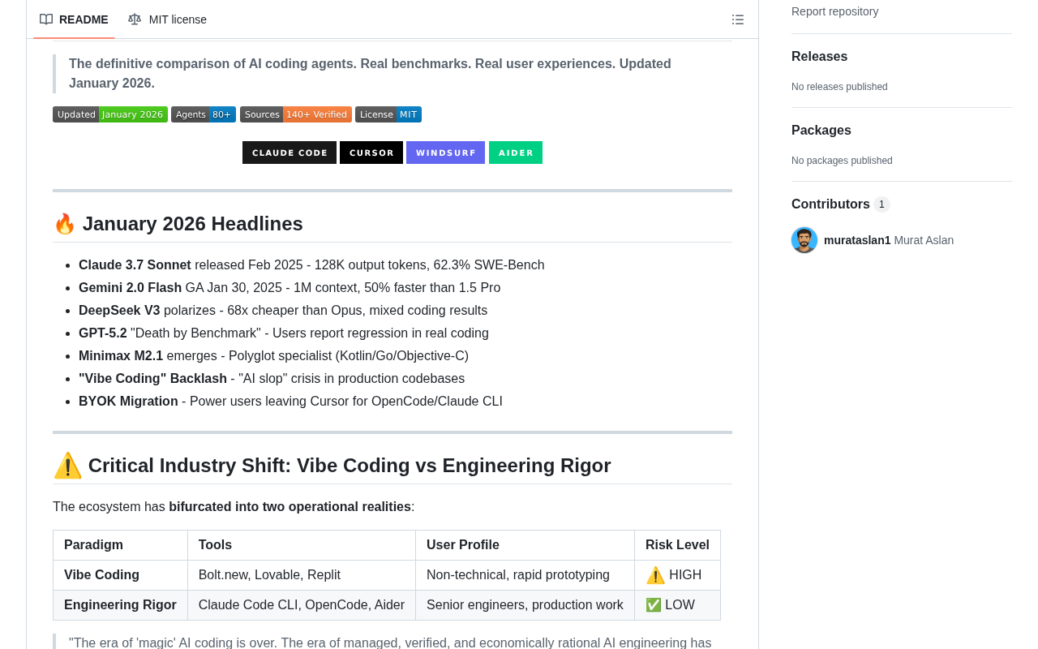
Task: Open the Claude Code badge
Action: point(290,153)
